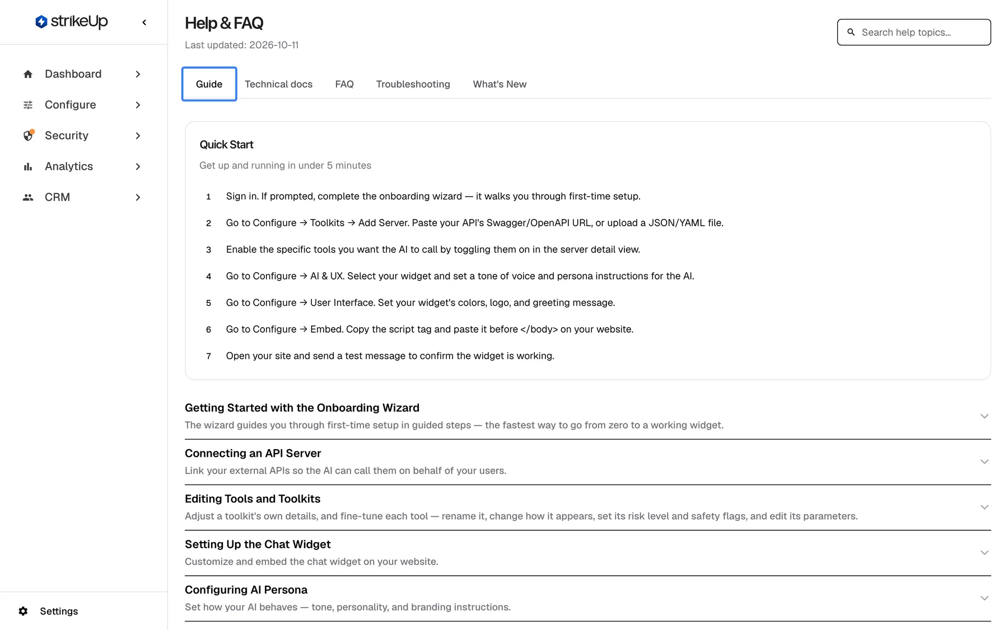Click step 7 about sending a test message
The image size is (1008, 630).
point(390,356)
